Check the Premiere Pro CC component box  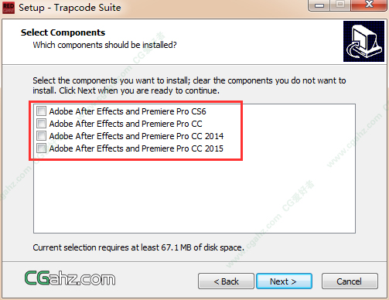pyautogui.click(x=41, y=124)
